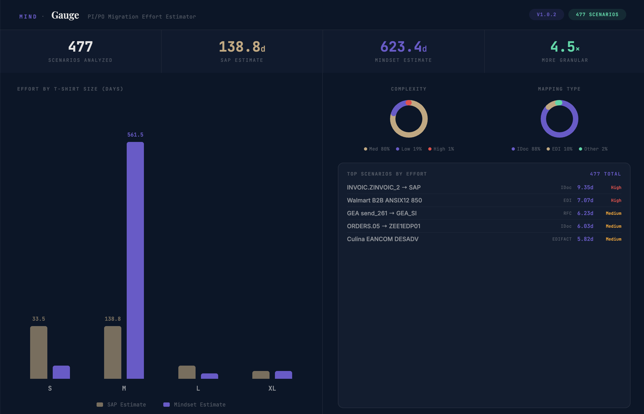644x414 pixels.
Task: Select the Walmart B2B ANSIX12 850 row
Action: coord(384,200)
